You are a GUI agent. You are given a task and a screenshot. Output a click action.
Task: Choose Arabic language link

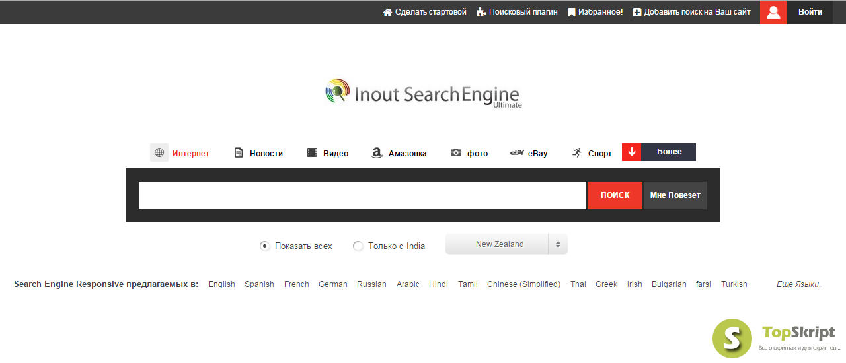(408, 284)
